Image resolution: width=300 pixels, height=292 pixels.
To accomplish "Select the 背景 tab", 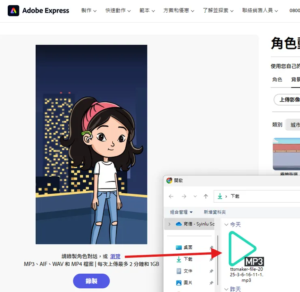I will [296, 79].
